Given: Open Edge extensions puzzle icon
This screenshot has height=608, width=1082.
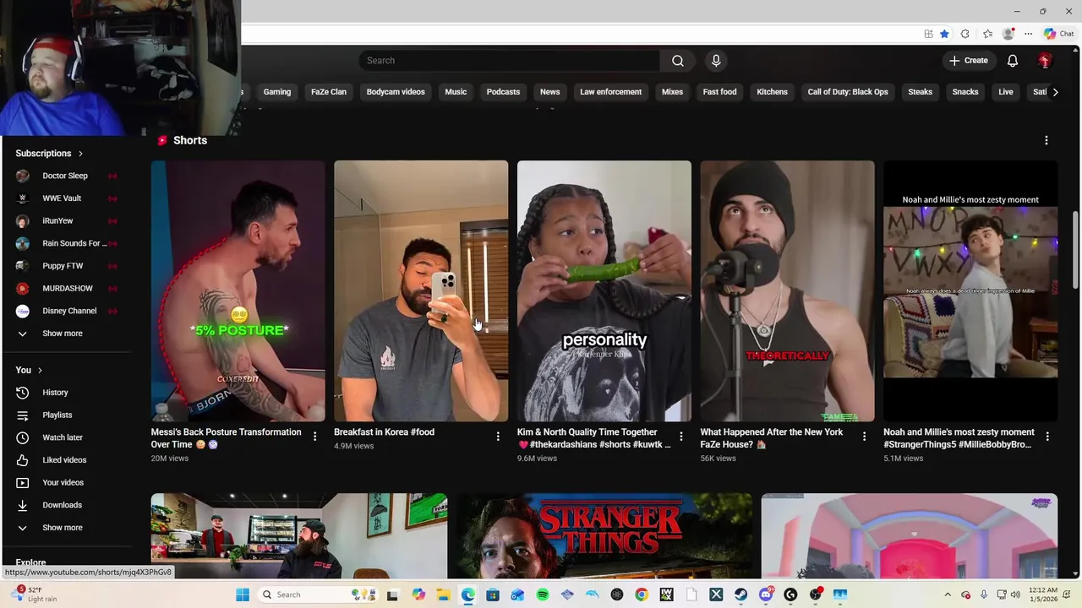Looking at the screenshot, I should (x=965, y=34).
